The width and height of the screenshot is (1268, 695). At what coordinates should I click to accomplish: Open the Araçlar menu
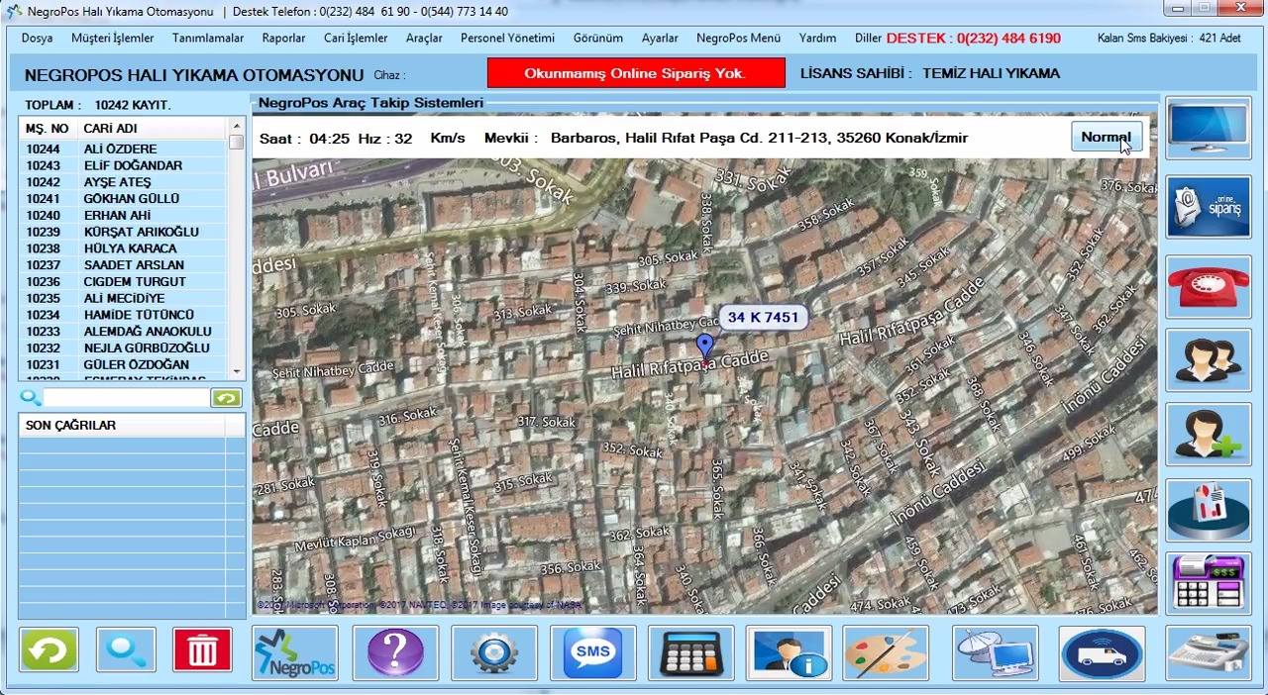[424, 39]
